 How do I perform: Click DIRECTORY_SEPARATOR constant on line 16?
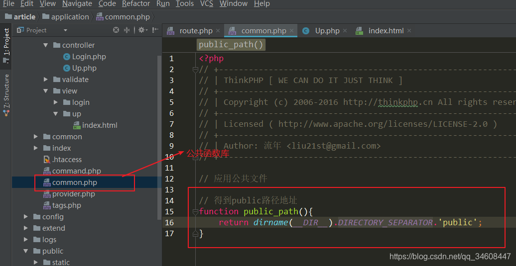pos(385,223)
